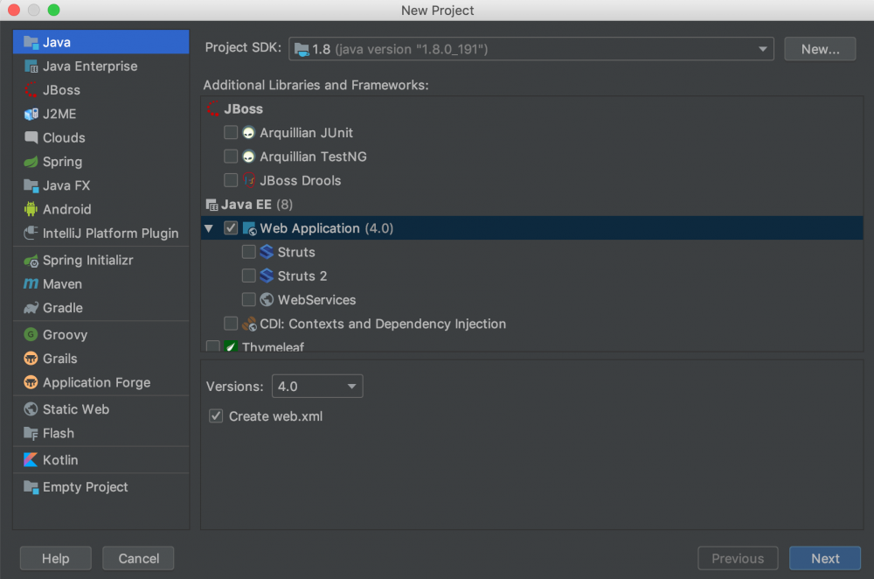Click the Static Web globe icon
The image size is (874, 579).
click(x=31, y=409)
